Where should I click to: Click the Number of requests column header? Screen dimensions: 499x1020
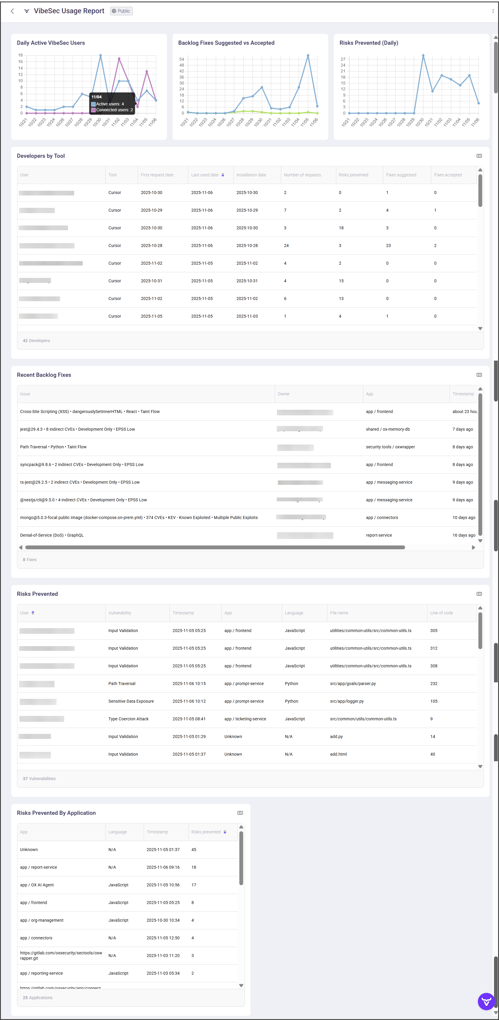tap(302, 175)
